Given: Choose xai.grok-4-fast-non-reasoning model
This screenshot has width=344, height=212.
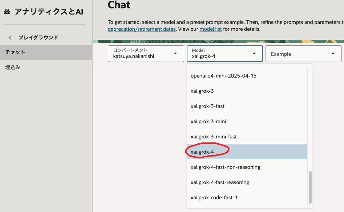Looking at the screenshot, I should 247,167.
